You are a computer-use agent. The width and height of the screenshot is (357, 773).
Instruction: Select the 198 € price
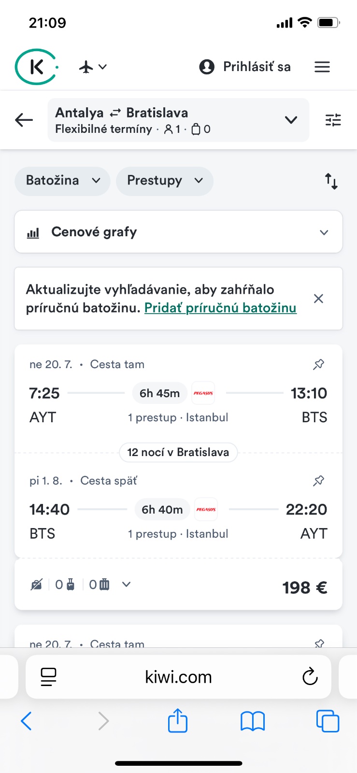(304, 587)
